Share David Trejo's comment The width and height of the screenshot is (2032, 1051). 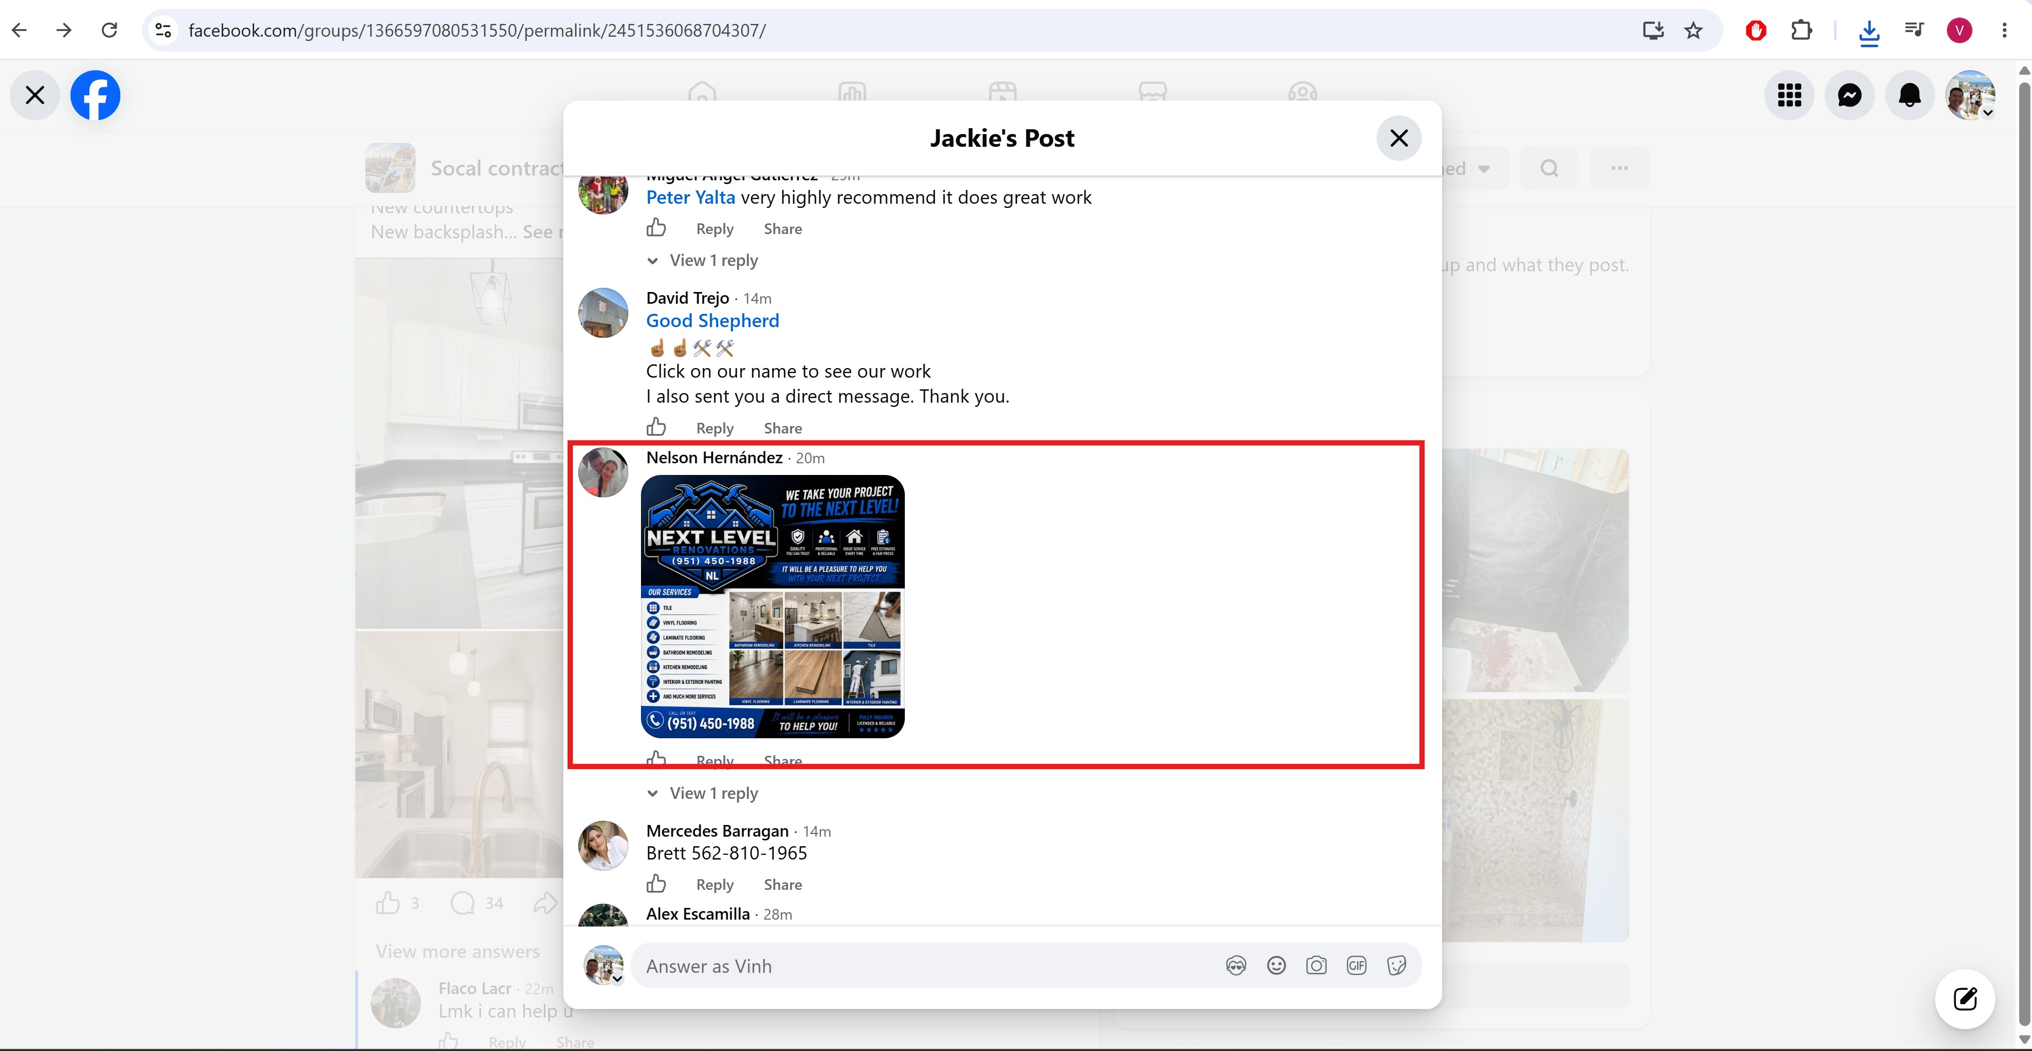click(x=782, y=428)
